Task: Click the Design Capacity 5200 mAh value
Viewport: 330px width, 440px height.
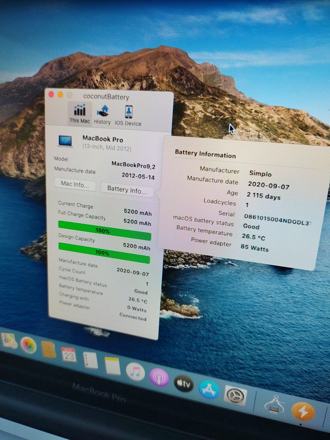Action: (137, 246)
